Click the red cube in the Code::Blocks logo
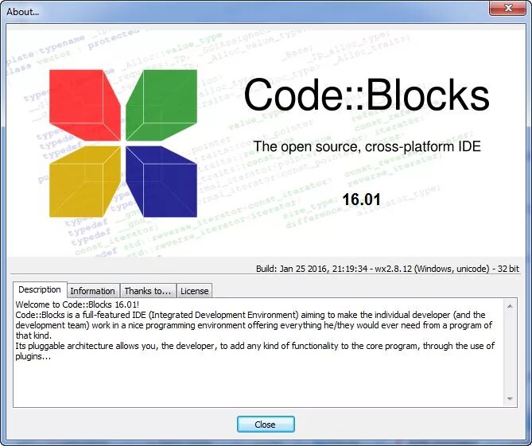Image resolution: width=532 pixels, height=446 pixels. coord(85,104)
